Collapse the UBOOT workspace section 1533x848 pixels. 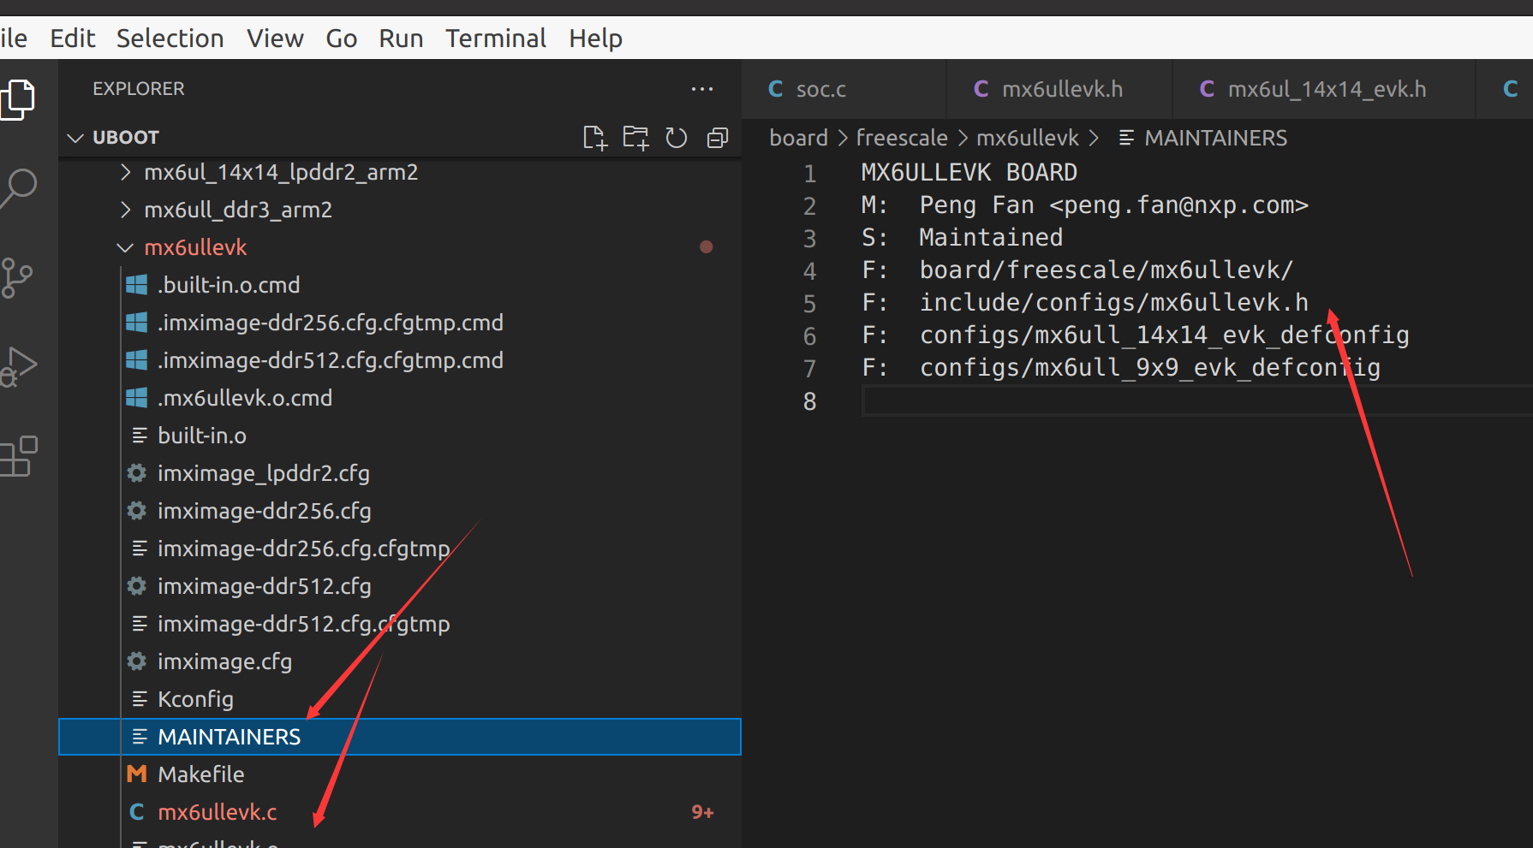pyautogui.click(x=75, y=137)
